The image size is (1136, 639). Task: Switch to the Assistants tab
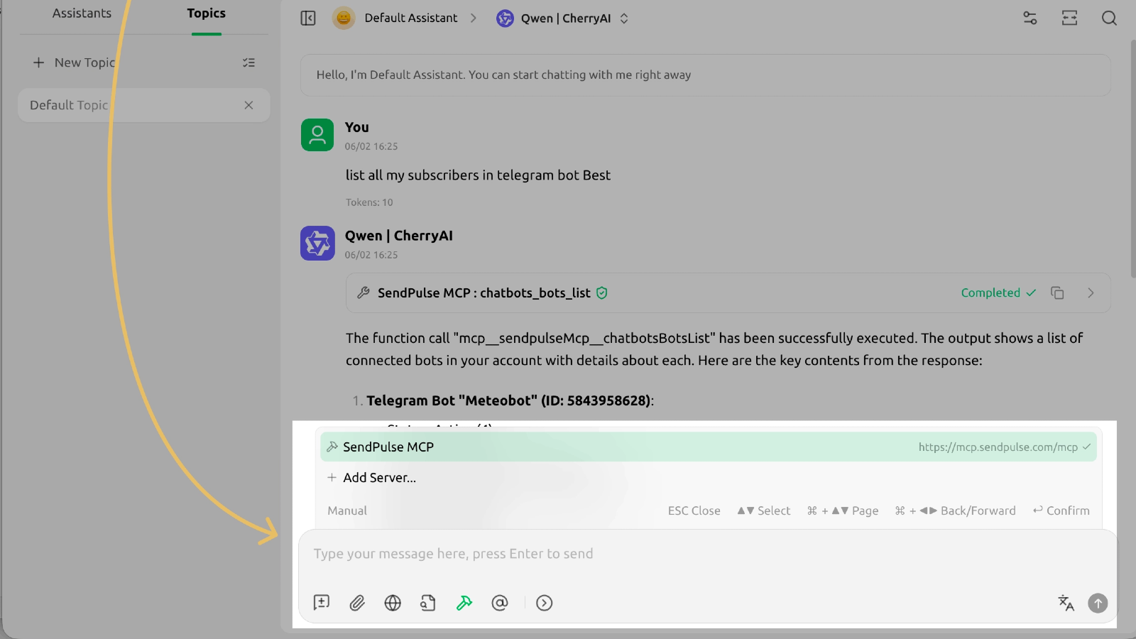click(x=82, y=13)
